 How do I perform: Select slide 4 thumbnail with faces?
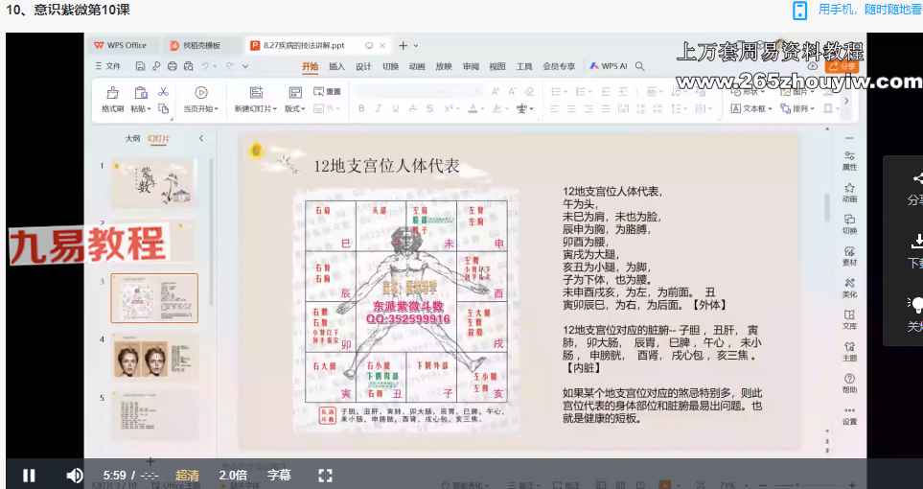coord(154,358)
